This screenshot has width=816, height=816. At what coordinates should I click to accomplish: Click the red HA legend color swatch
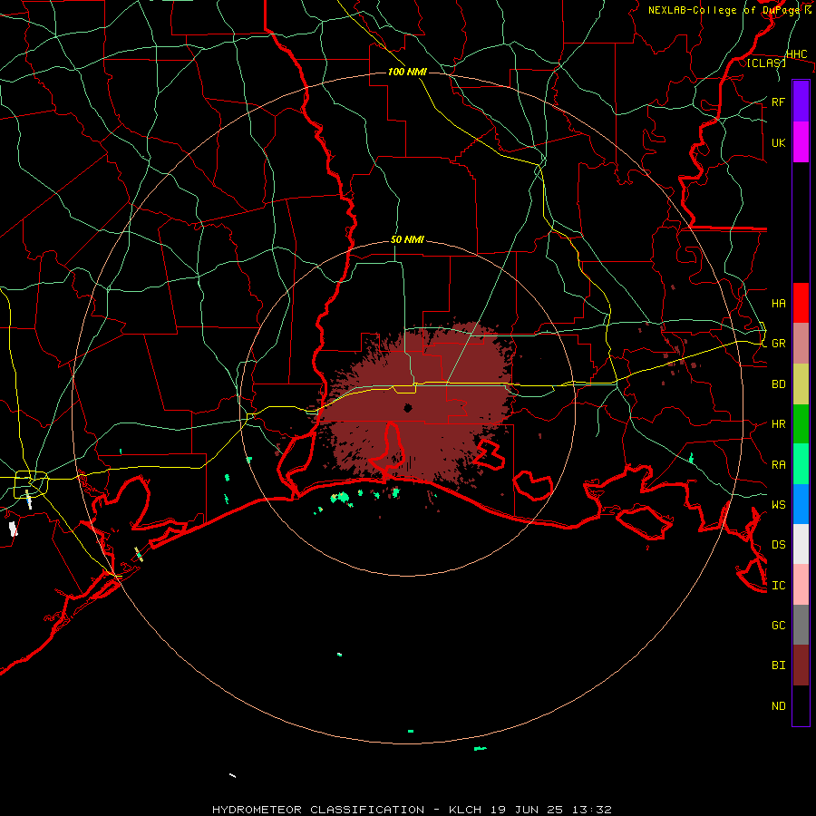coord(801,303)
